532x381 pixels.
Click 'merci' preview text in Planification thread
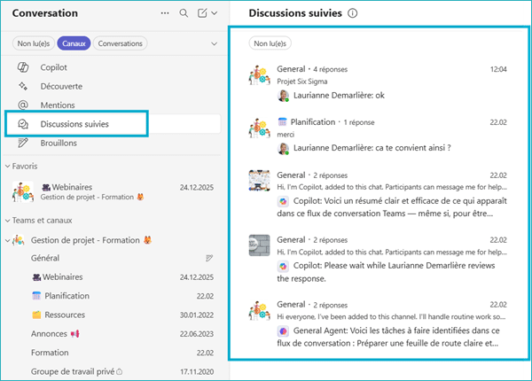tap(286, 135)
